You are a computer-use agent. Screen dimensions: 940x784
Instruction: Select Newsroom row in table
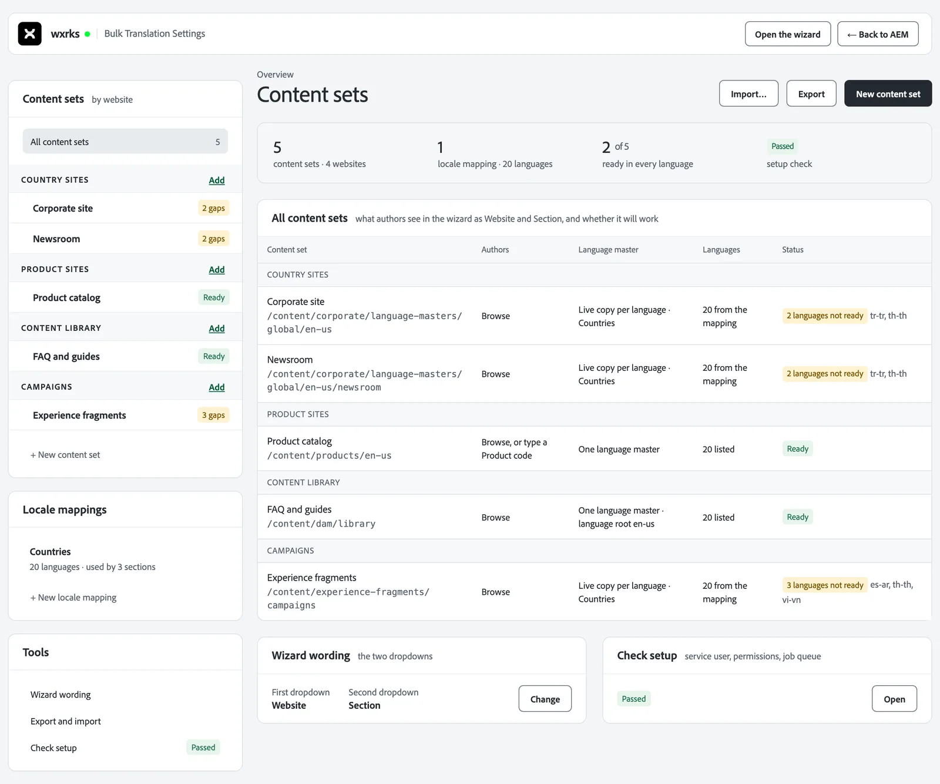594,374
